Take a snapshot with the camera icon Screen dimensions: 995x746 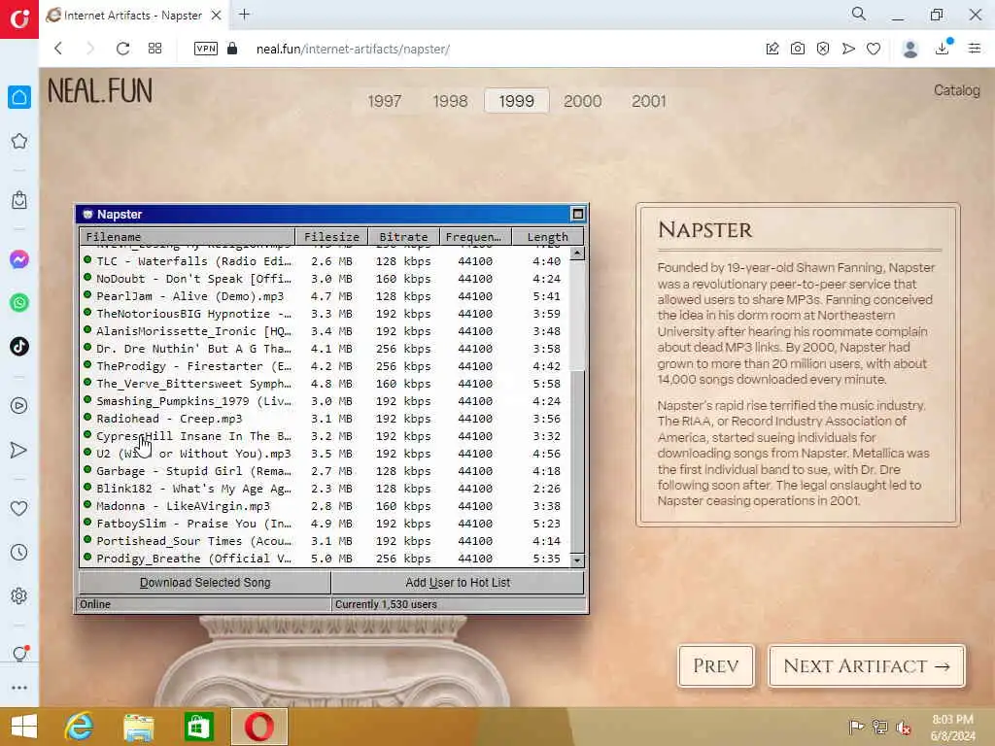click(x=798, y=49)
